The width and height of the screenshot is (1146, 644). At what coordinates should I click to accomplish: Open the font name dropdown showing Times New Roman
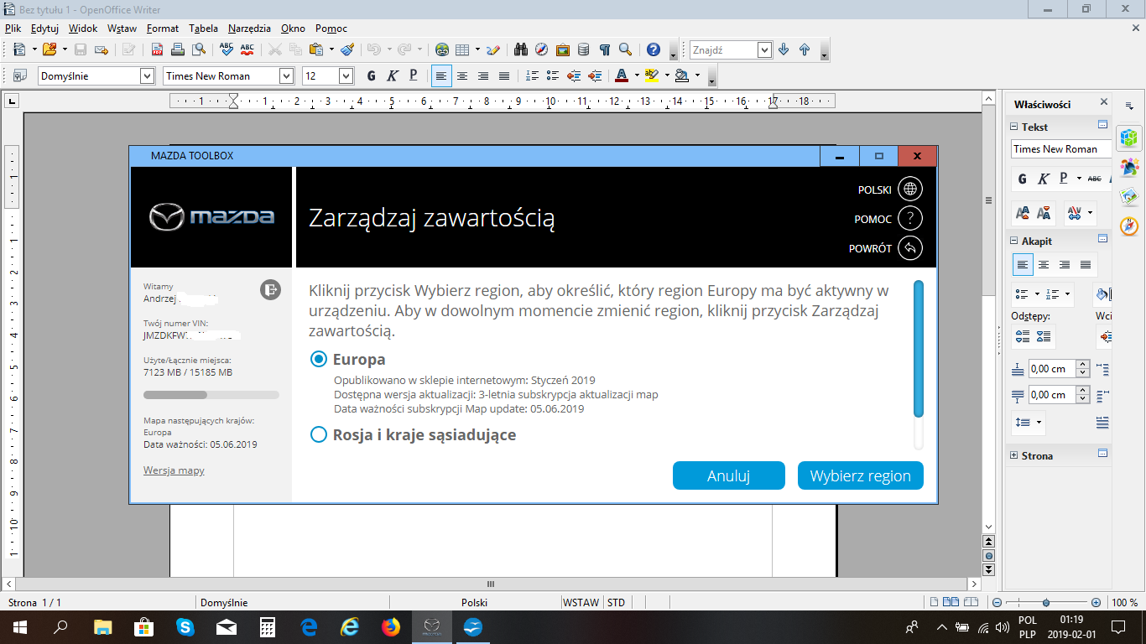(286, 76)
